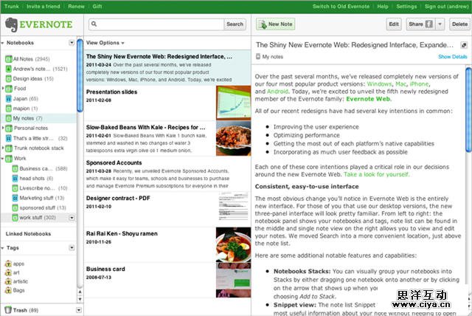Open the View Options dropdown
This screenshot has height=316, width=472.
[x=105, y=43]
